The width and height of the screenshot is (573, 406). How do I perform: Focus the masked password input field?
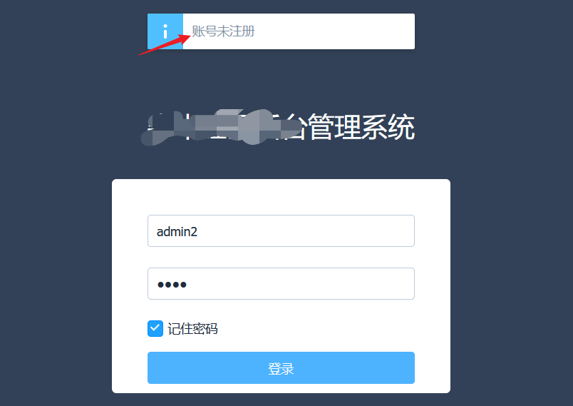(x=281, y=283)
